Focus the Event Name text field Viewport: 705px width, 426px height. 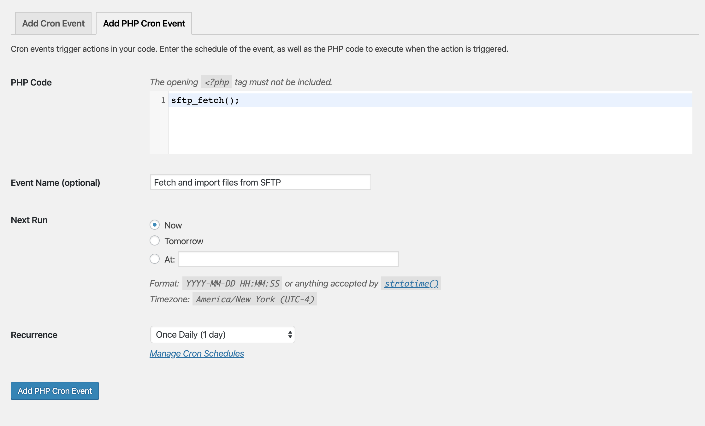(x=260, y=182)
